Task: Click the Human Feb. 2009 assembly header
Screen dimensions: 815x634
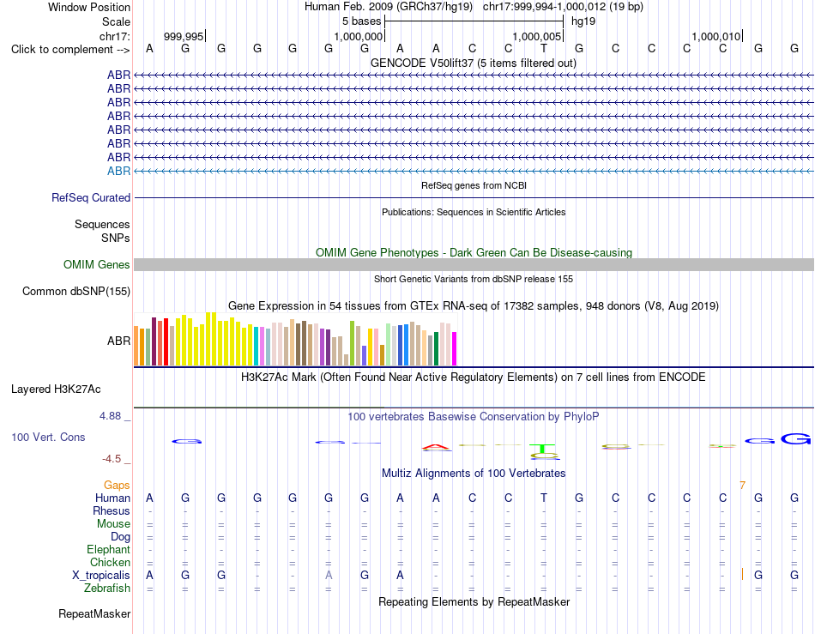Action: (389, 7)
